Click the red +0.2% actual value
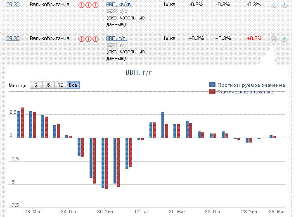The height and width of the screenshot is (217, 296). coord(254,38)
